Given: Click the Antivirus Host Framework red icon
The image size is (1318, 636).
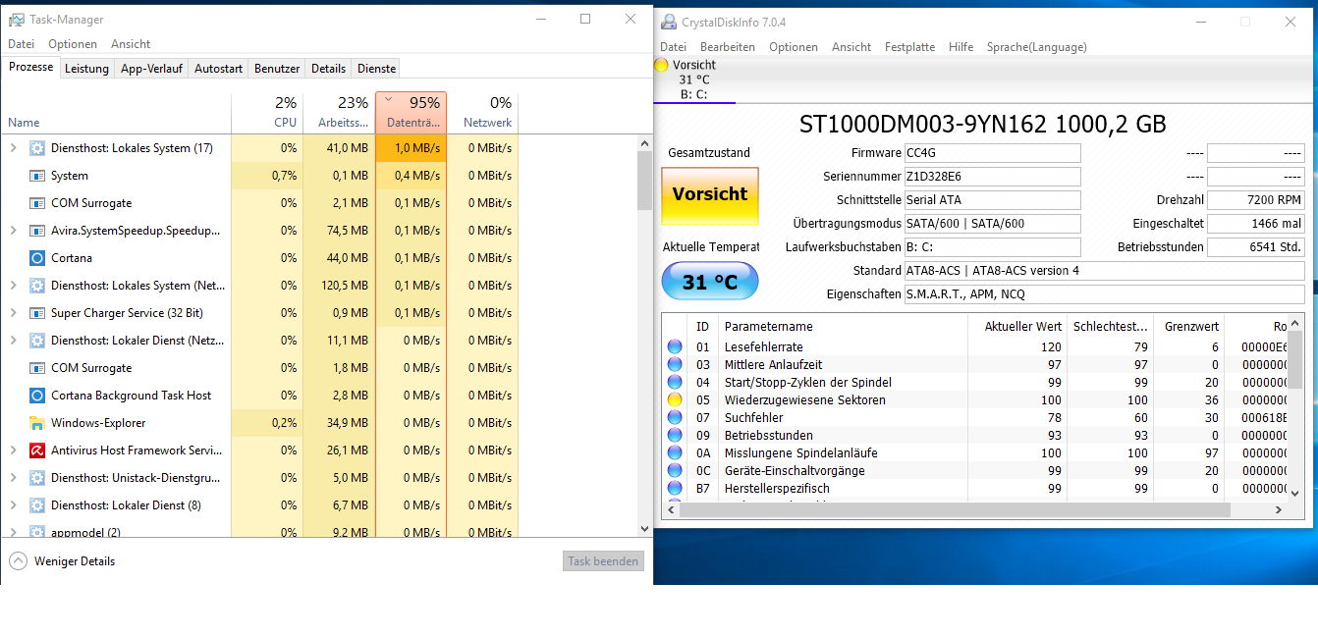Looking at the screenshot, I should [x=37, y=450].
